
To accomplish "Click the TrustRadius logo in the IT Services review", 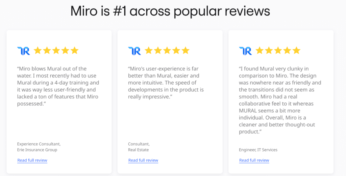I will point(245,51).
